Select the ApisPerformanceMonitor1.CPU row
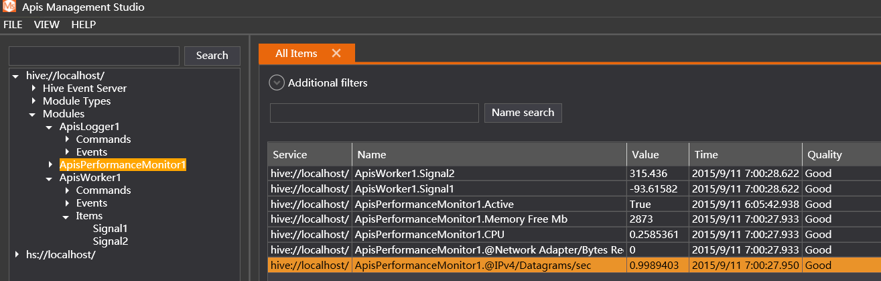 pyautogui.click(x=429, y=235)
